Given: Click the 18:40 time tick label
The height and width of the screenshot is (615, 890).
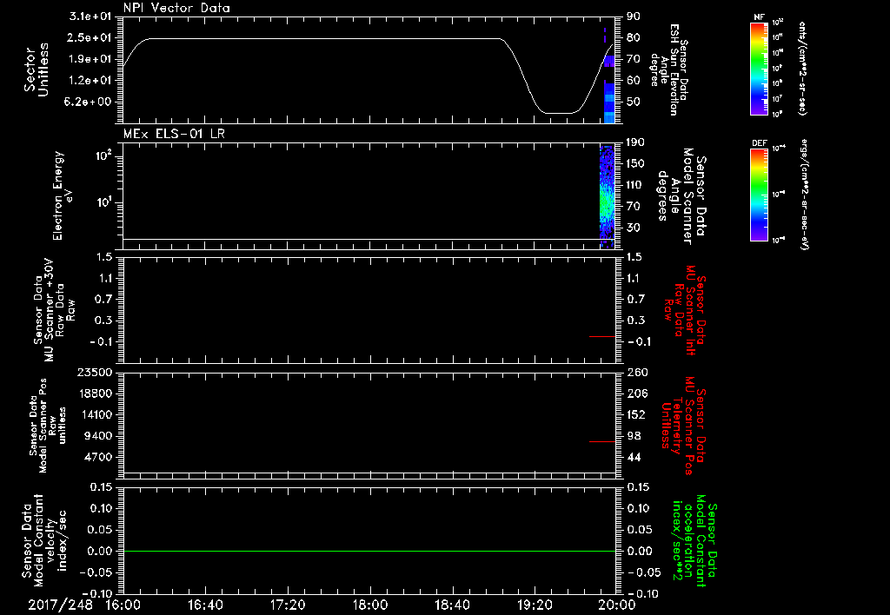Looking at the screenshot, I should (452, 605).
